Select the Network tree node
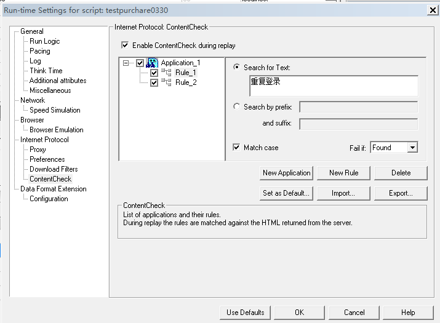The height and width of the screenshot is (323, 440). 33,100
